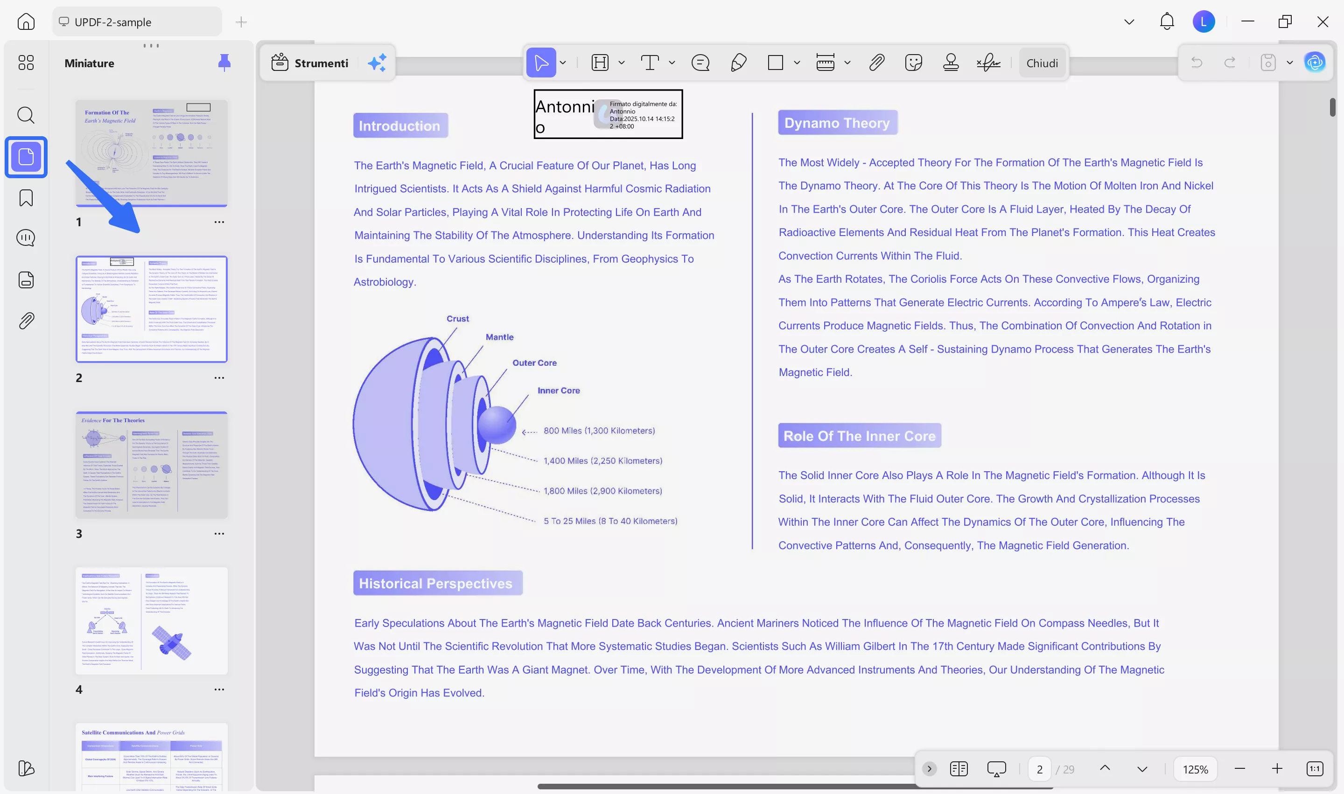Open the signature tool

987,63
